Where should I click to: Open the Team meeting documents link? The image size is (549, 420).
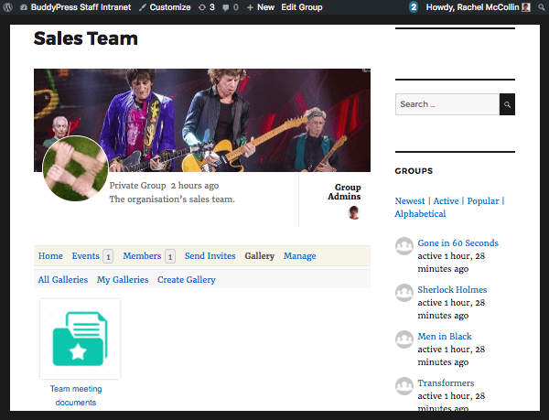[76, 395]
